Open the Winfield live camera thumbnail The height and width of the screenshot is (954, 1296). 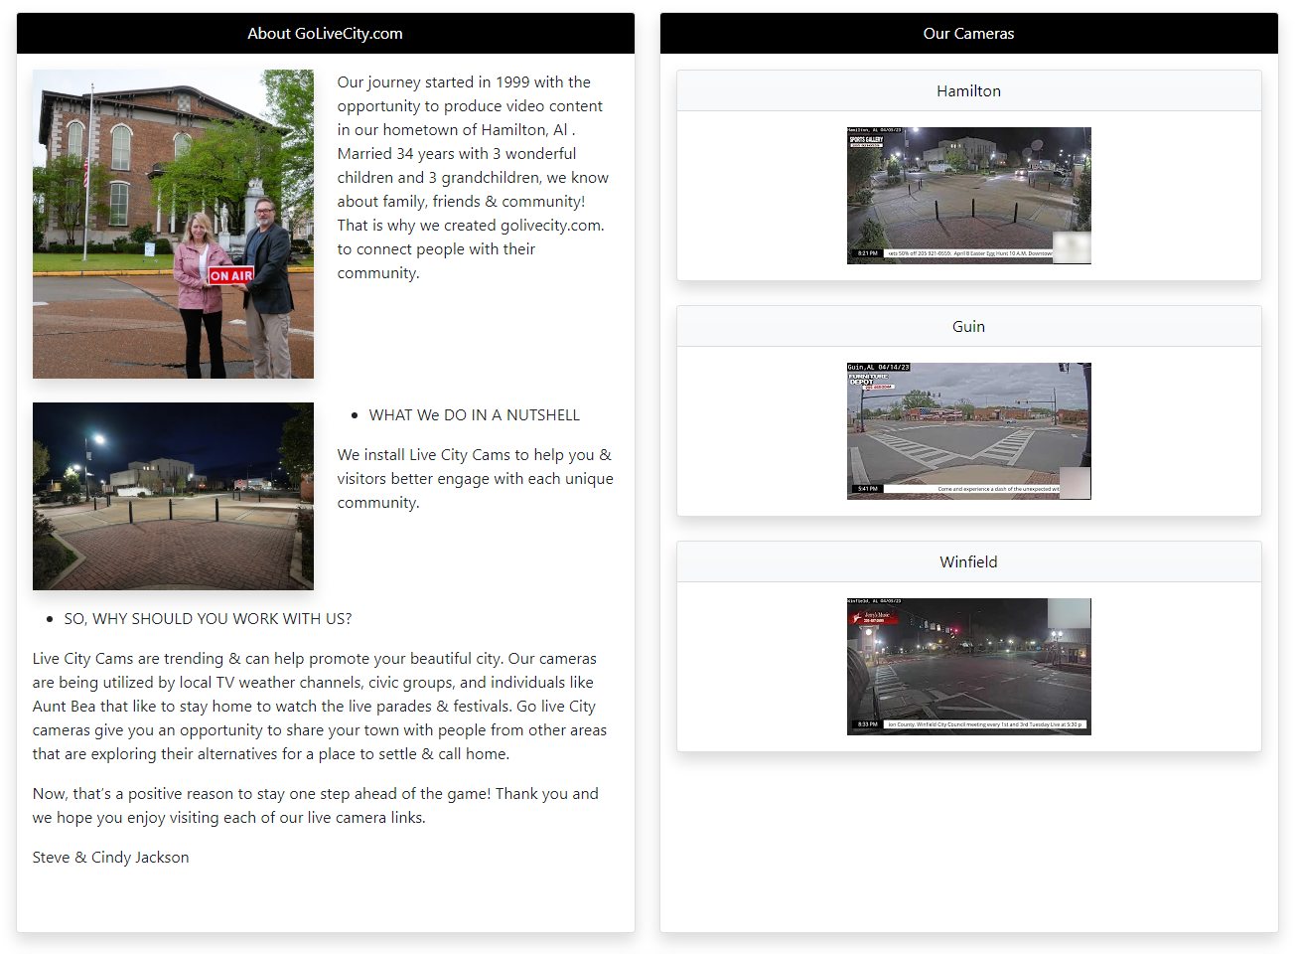click(968, 666)
